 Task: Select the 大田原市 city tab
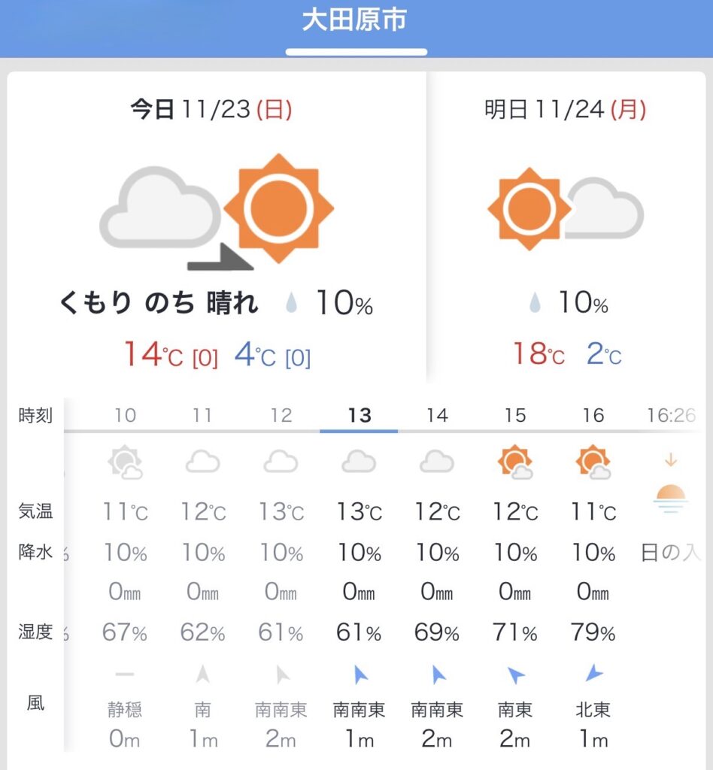355,21
